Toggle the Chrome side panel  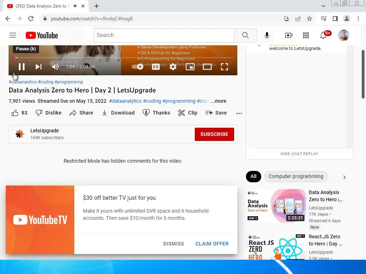[x=335, y=19]
